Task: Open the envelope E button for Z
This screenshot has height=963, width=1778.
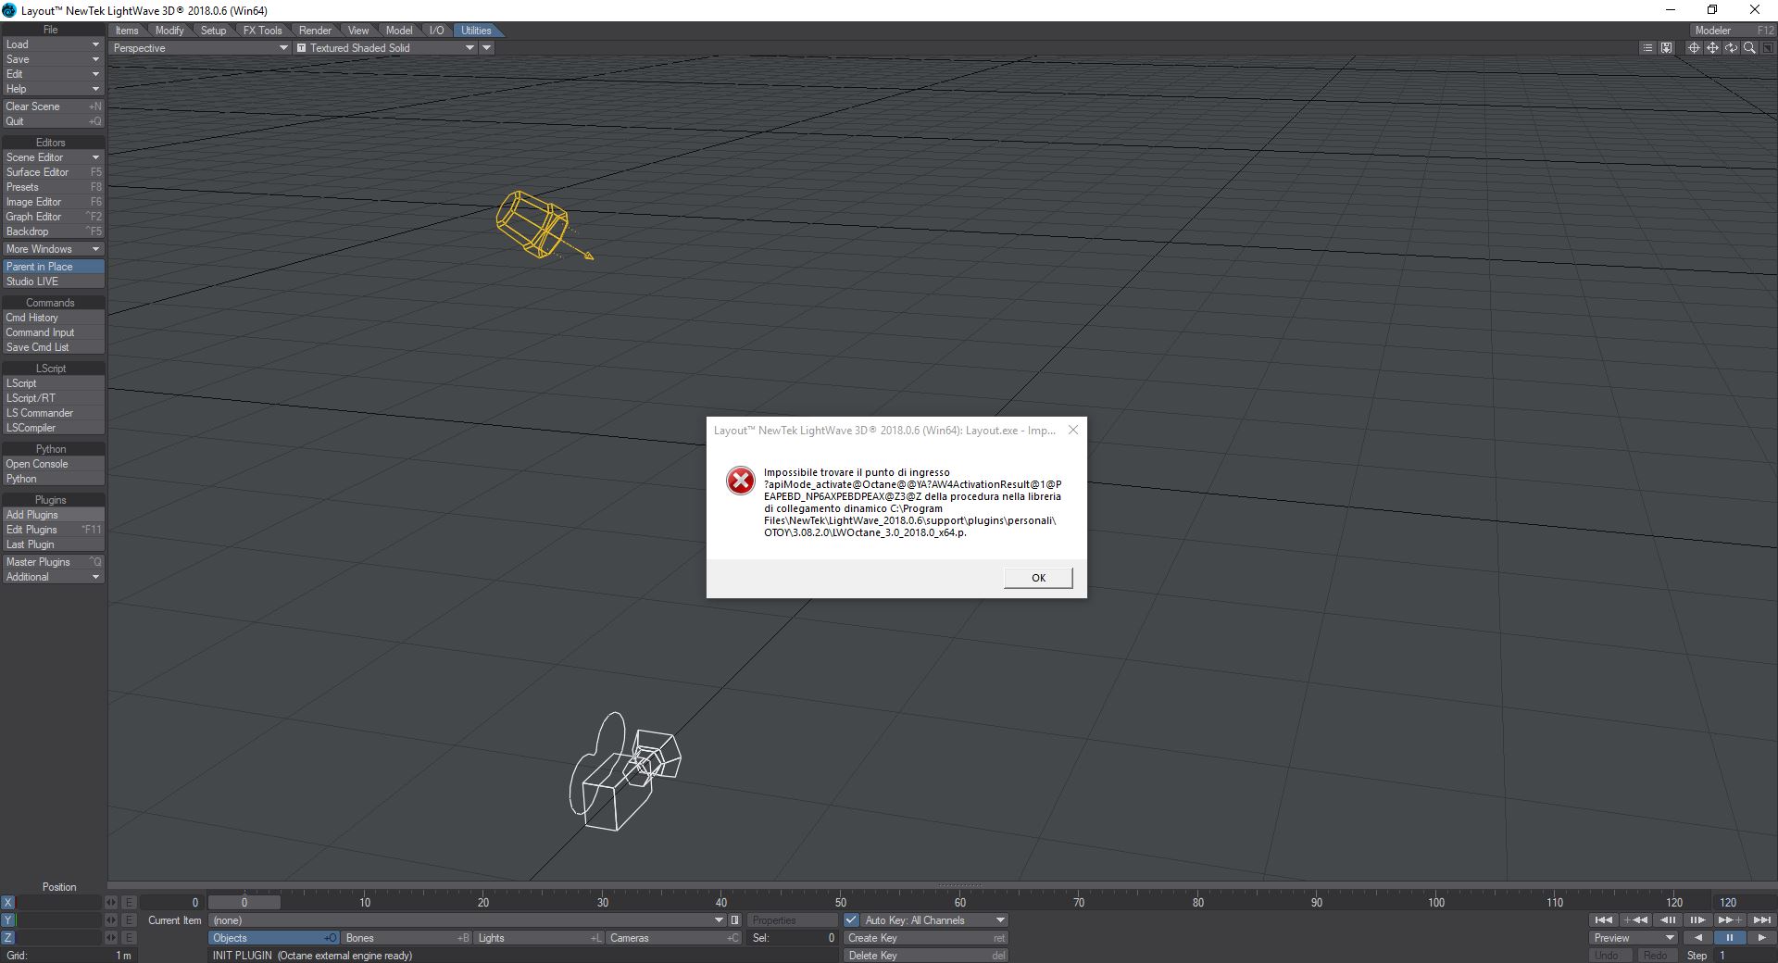Action: click(130, 938)
